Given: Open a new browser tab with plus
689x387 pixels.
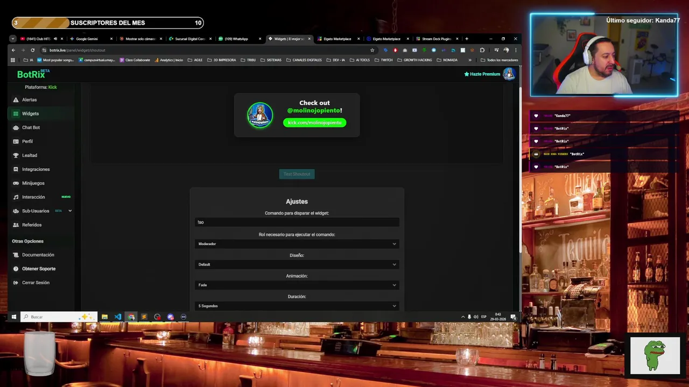Looking at the screenshot, I should (467, 39).
